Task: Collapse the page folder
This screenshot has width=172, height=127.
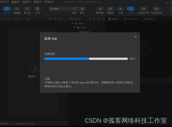Action: 73,23
